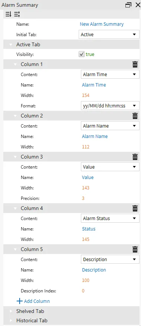Screen dimensions: 141x326
Task: Remove Column 5 with trash icon
Action: (x=135, y=249)
